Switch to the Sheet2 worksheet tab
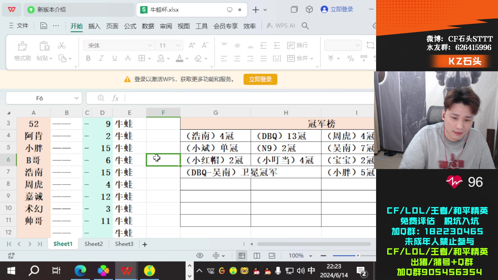This screenshot has height=280, width=498. click(x=93, y=244)
